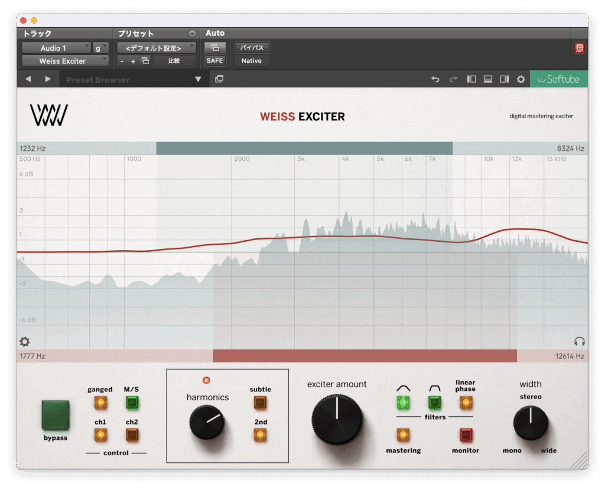Click the Preset Browser text field
The height and width of the screenshot is (489, 605).
(x=126, y=80)
